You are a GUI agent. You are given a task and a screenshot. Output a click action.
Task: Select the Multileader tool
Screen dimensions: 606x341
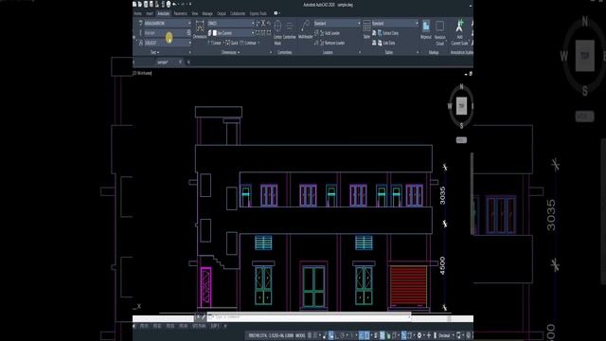[x=306, y=29]
